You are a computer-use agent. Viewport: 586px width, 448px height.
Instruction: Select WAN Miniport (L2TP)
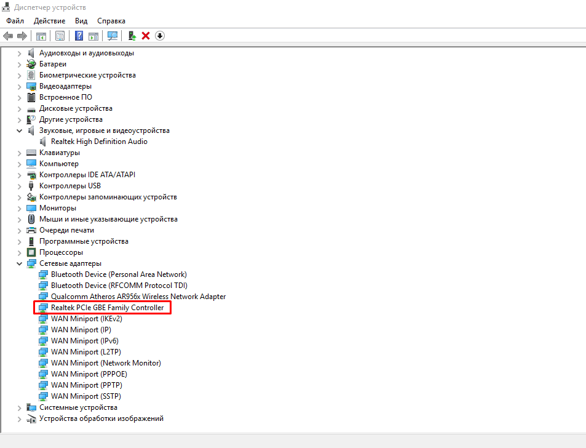(x=86, y=352)
